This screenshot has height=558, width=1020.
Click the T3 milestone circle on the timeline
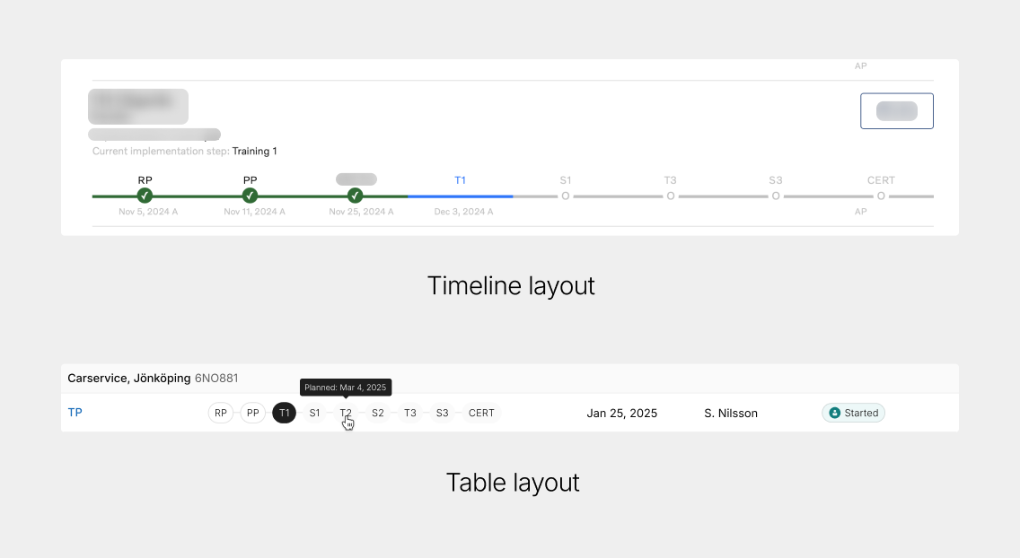(670, 195)
